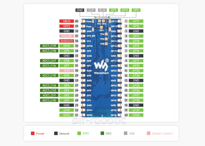Image resolution: width=205 pixels, height=146 pixels.
Task: Click the green GP40 tag beside pin 20
Action: (136, 115)
